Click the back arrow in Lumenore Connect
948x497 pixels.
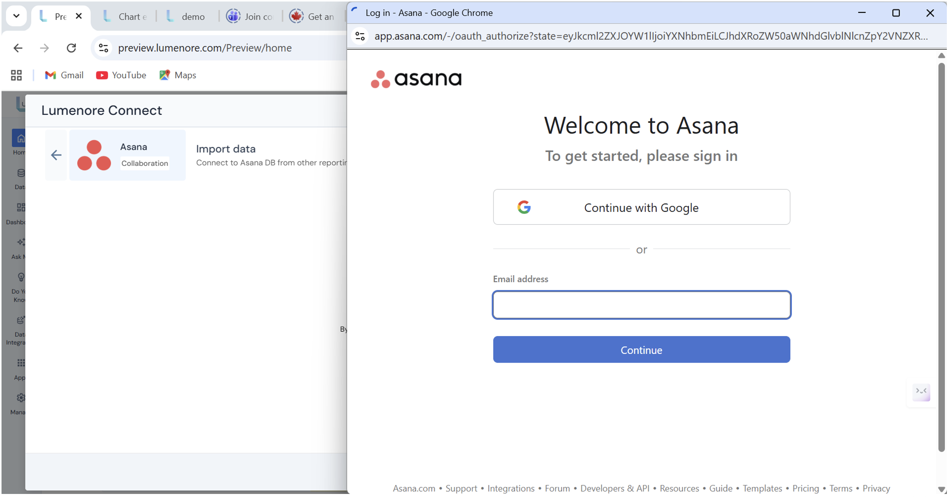56,155
